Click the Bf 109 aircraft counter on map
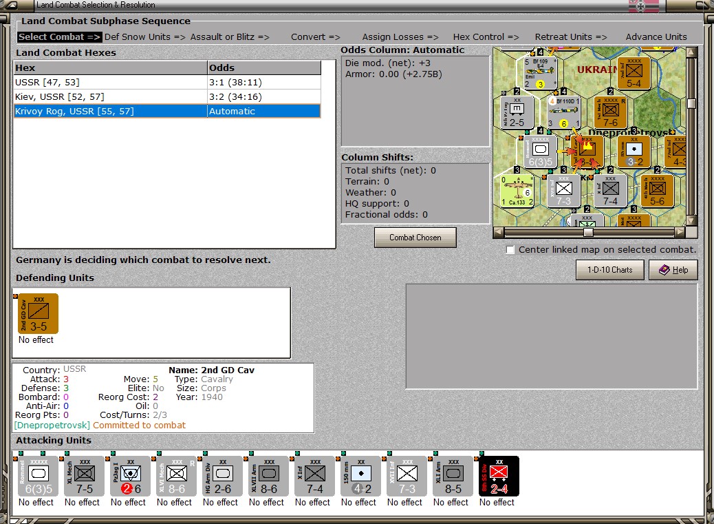Screen dimensions: 714x524 pos(540,72)
